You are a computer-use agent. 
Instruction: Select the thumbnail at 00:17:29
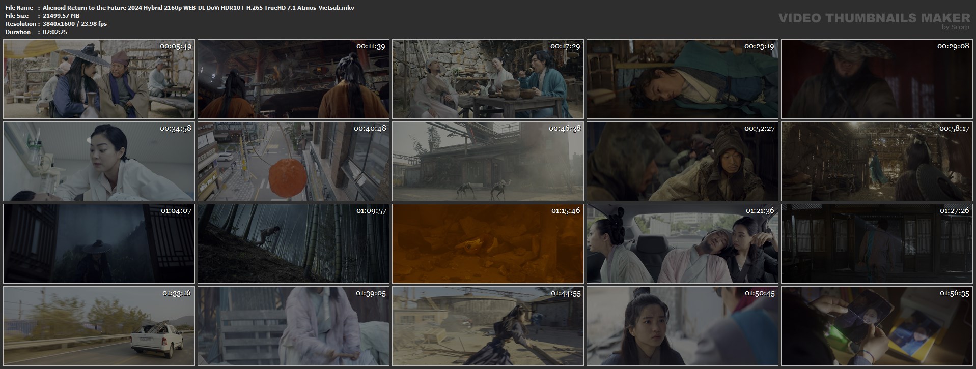(488, 79)
